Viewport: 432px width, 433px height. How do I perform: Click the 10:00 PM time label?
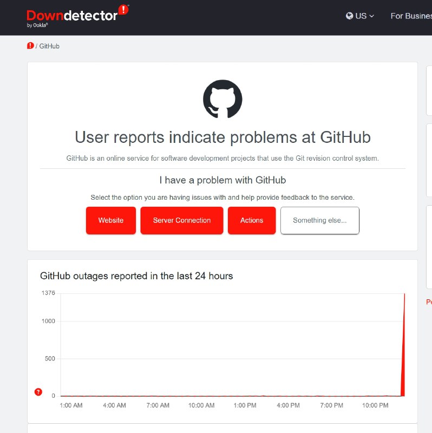(375, 405)
